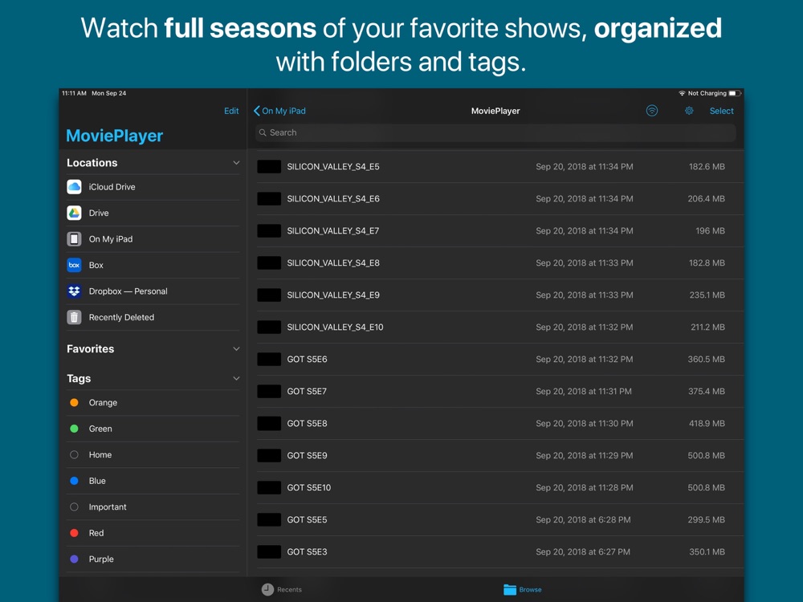803x602 pixels.
Task: Select the On My iPad device icon
Action: pyautogui.click(x=74, y=239)
